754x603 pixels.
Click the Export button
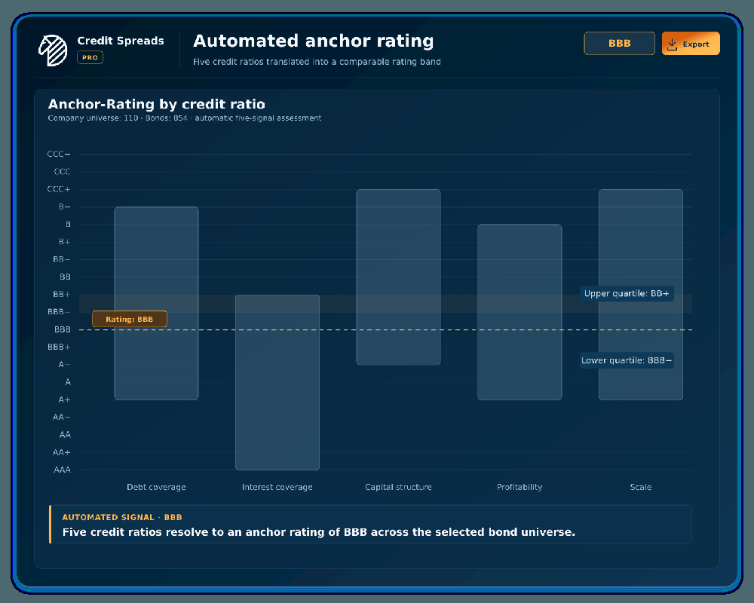691,44
